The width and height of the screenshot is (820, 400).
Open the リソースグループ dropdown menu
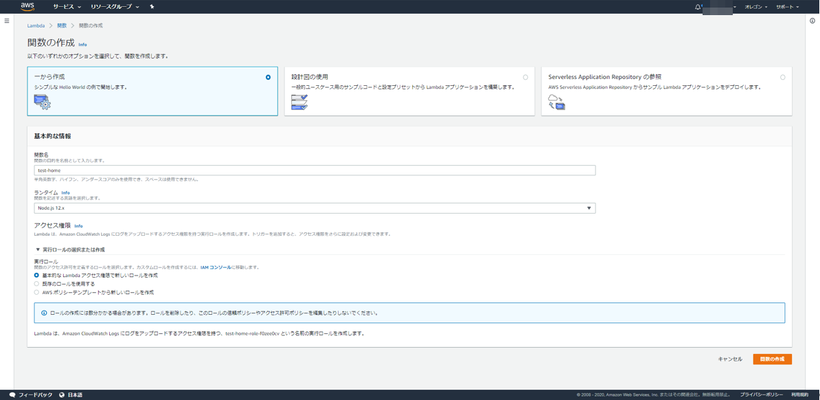(x=115, y=7)
